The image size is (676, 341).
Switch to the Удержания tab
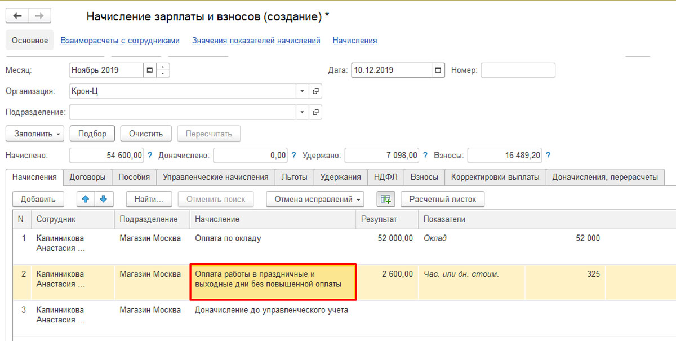(340, 177)
